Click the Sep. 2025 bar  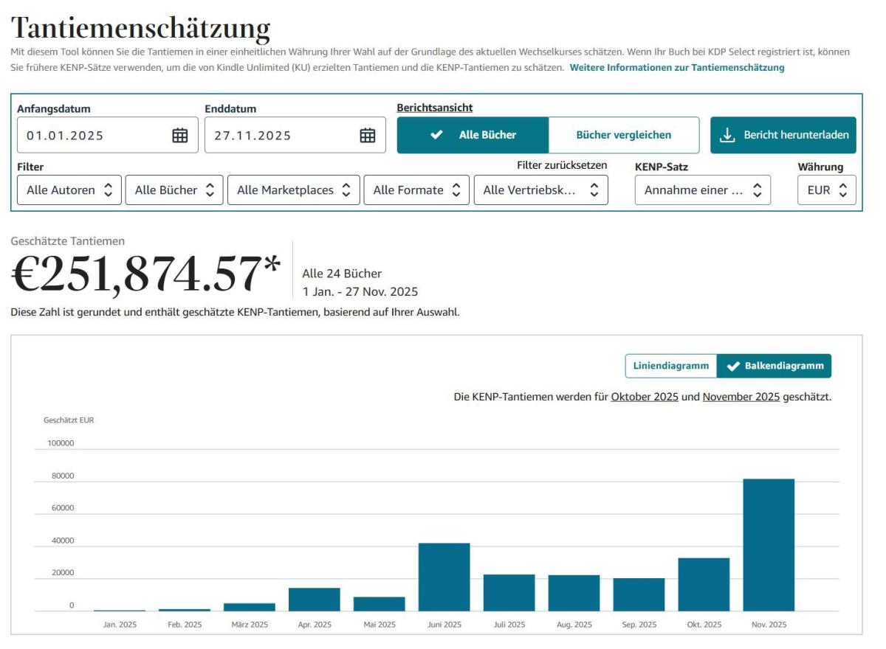click(x=639, y=594)
